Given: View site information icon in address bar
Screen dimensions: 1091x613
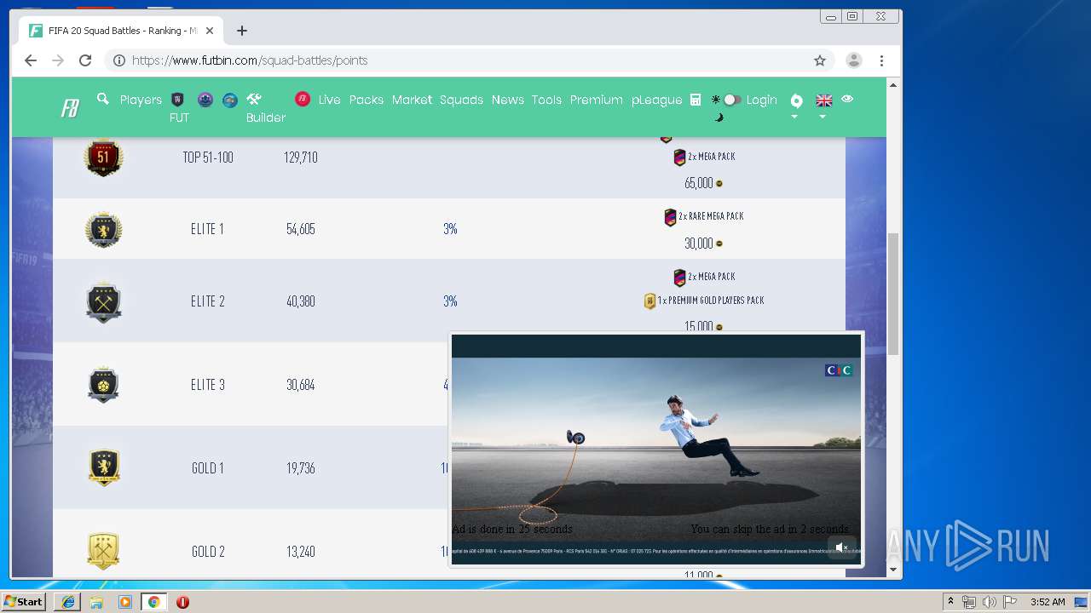Looking at the screenshot, I should click(x=119, y=60).
